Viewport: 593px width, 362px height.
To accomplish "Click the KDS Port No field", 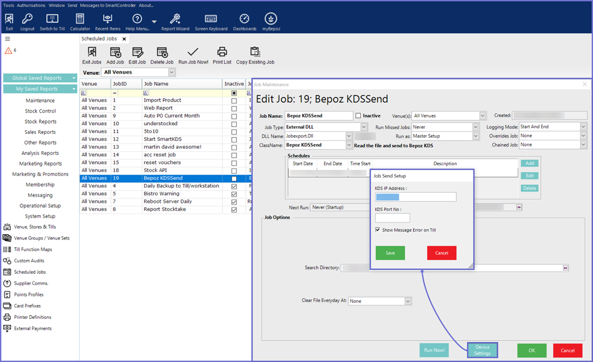I will [392, 218].
